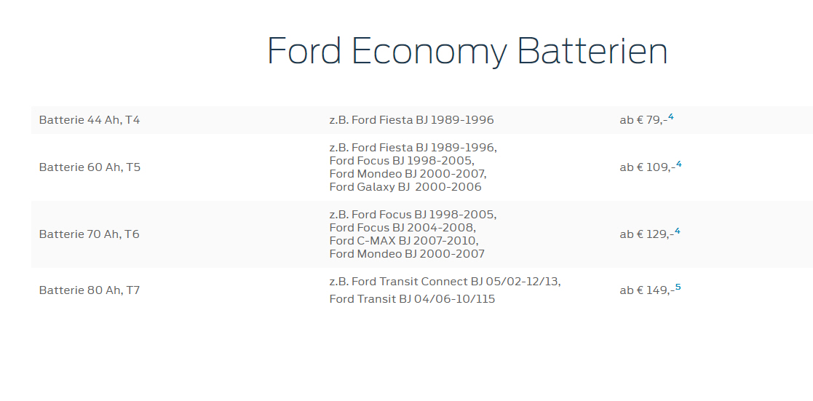
Task: Open footnote 4 beside € 129 price
Action: click(677, 231)
